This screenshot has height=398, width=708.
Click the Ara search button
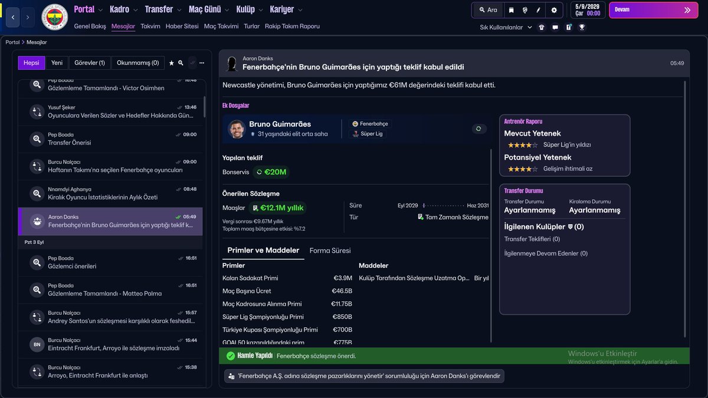click(x=488, y=10)
